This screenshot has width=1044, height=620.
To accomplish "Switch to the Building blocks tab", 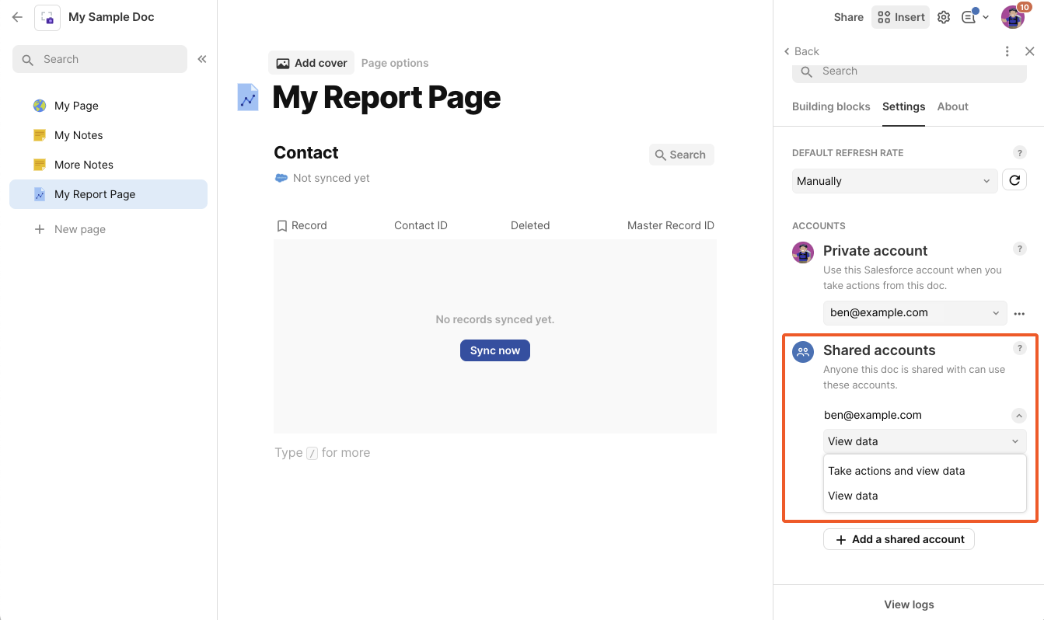I will pos(831,106).
